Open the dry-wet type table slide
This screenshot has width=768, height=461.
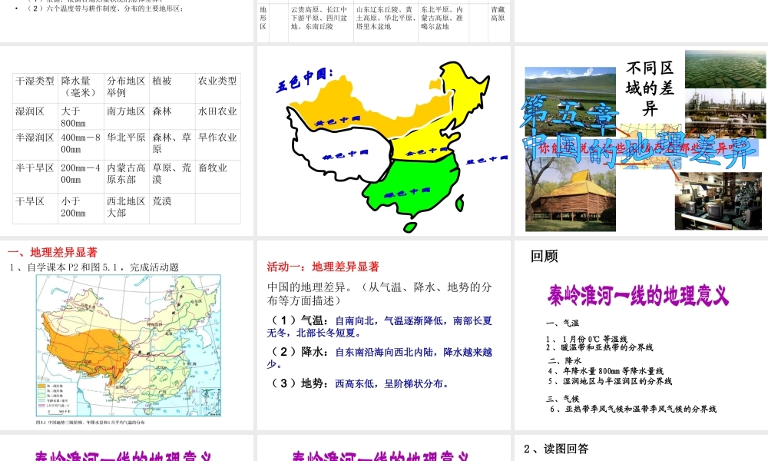[x=127, y=141]
